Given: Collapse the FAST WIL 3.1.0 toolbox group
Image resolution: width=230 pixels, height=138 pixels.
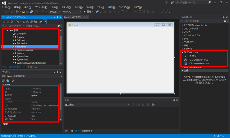Looking at the screenshot, I should tap(182, 52).
